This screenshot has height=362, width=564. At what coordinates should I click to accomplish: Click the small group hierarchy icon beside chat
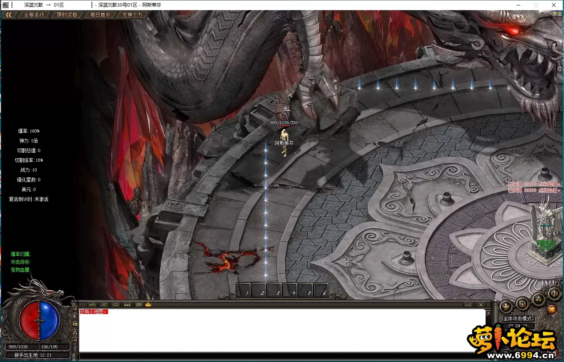pos(75,332)
